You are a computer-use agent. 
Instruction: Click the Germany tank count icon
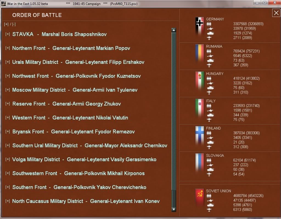210,33
